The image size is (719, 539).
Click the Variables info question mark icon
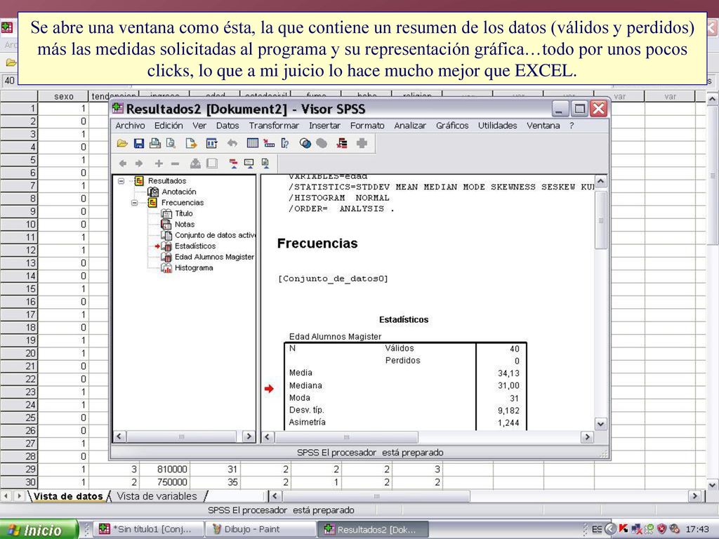click(285, 143)
